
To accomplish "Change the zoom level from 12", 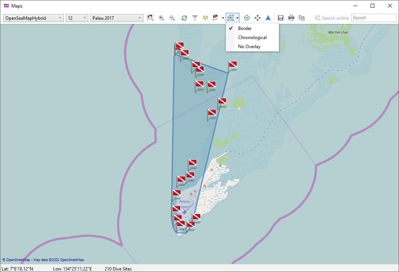I will pos(76,18).
